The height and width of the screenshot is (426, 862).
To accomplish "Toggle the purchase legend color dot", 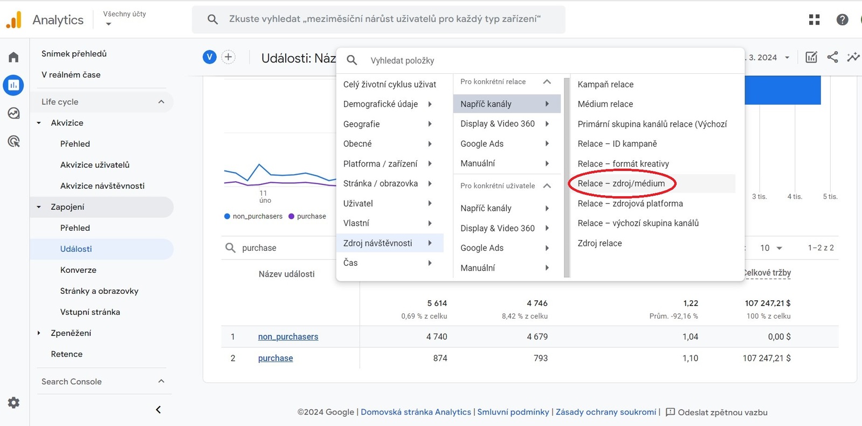I will [x=292, y=216].
